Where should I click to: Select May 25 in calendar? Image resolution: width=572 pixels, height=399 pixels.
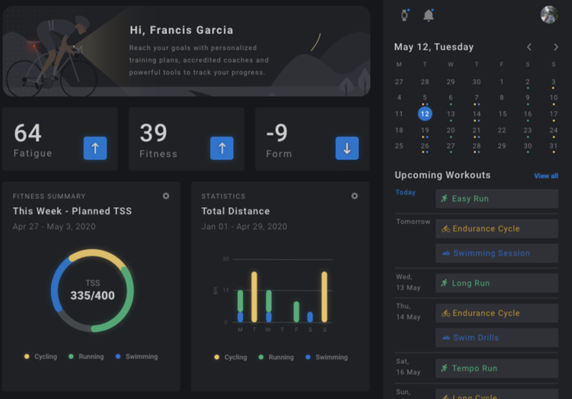pyautogui.click(x=399, y=146)
